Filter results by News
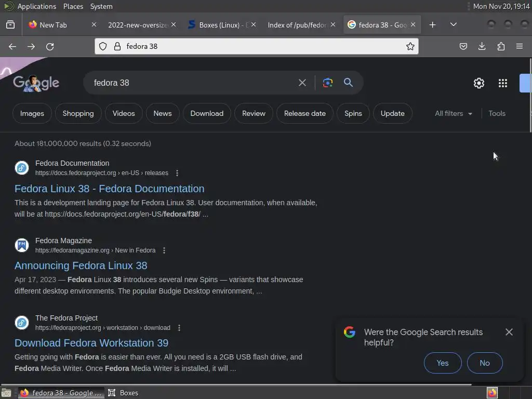Viewport: 532px width, 399px height. click(x=163, y=114)
